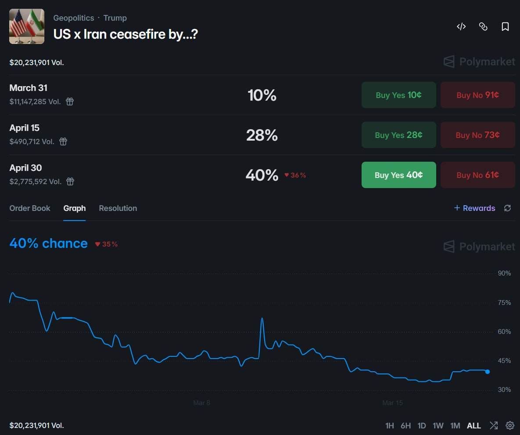The width and height of the screenshot is (520, 435).
Task: Click the embed code icon
Action: pyautogui.click(x=461, y=26)
